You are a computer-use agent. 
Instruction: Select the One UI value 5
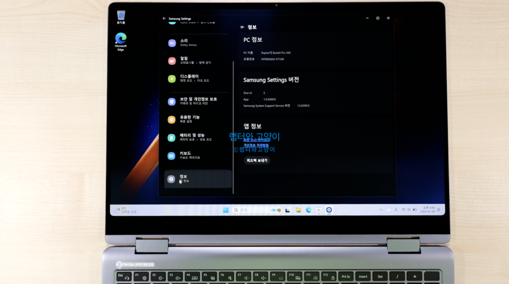click(264, 93)
